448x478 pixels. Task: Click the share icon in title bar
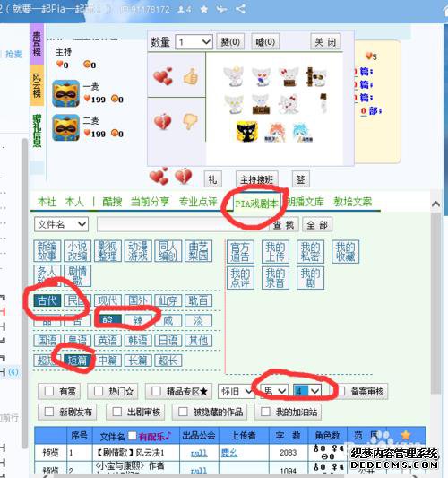240,9
